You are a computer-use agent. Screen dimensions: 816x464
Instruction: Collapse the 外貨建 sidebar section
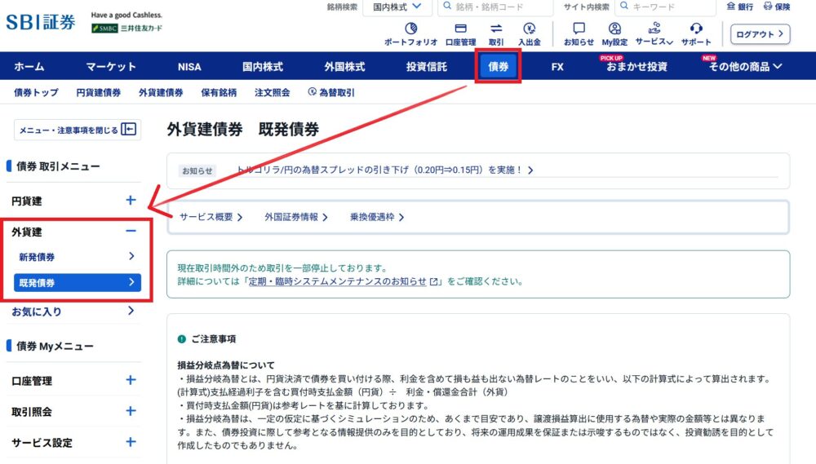[131, 232]
